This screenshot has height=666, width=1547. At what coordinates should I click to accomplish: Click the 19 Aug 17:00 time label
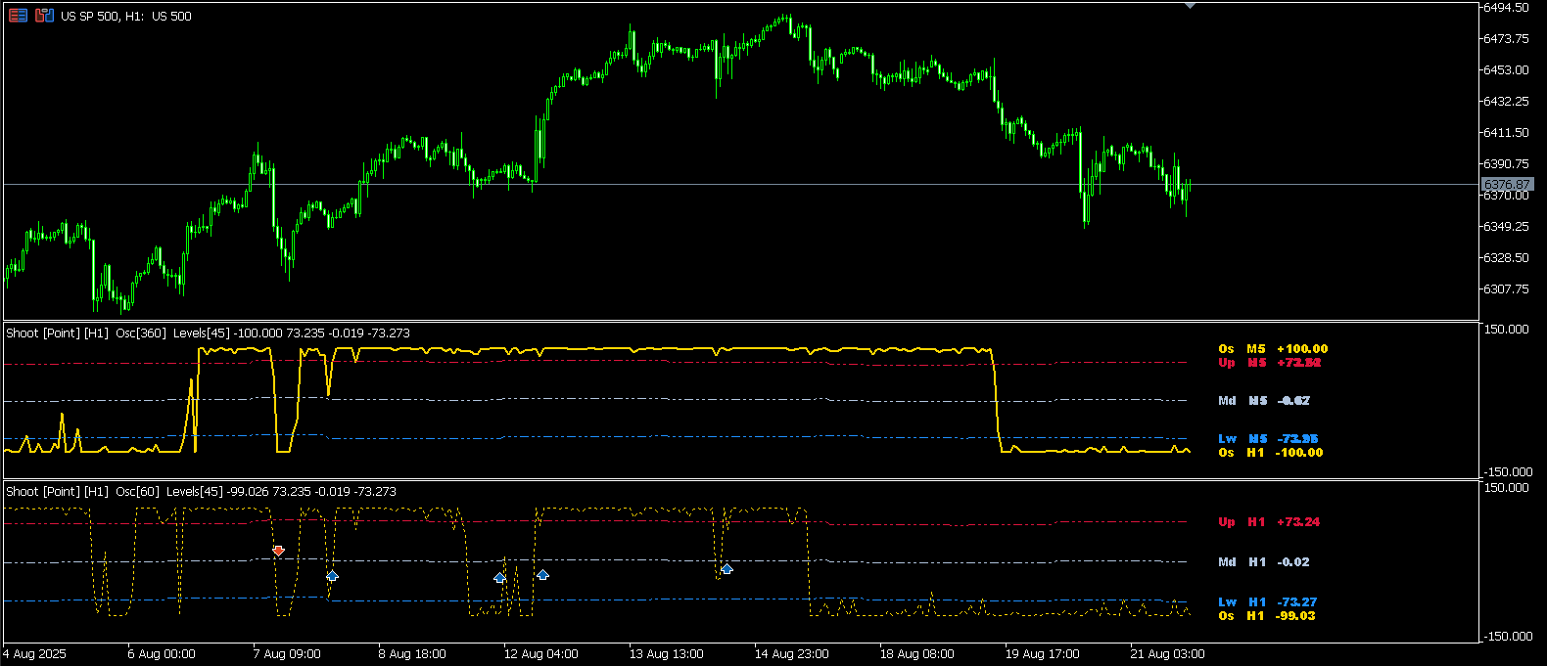(x=1043, y=654)
